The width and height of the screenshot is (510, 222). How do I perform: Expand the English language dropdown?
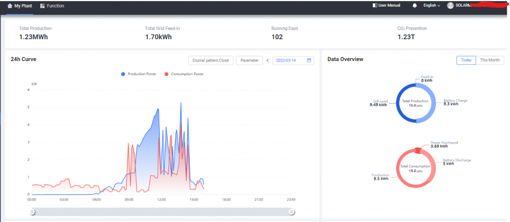coord(431,6)
